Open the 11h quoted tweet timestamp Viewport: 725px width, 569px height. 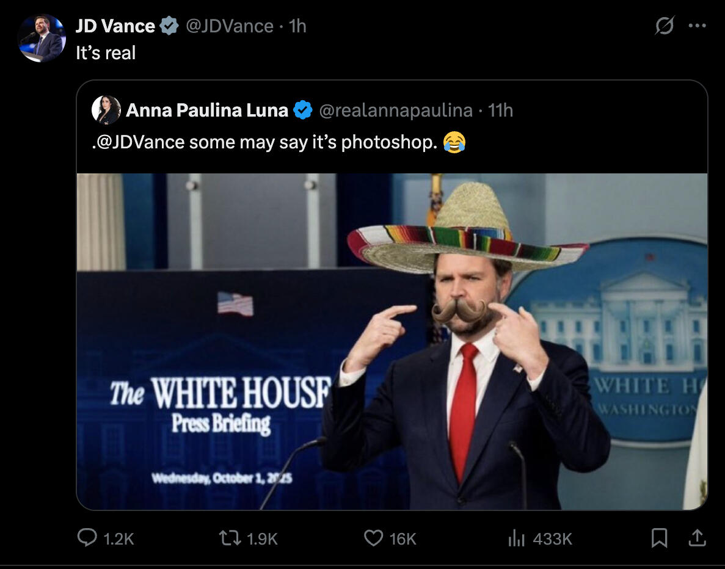[501, 111]
